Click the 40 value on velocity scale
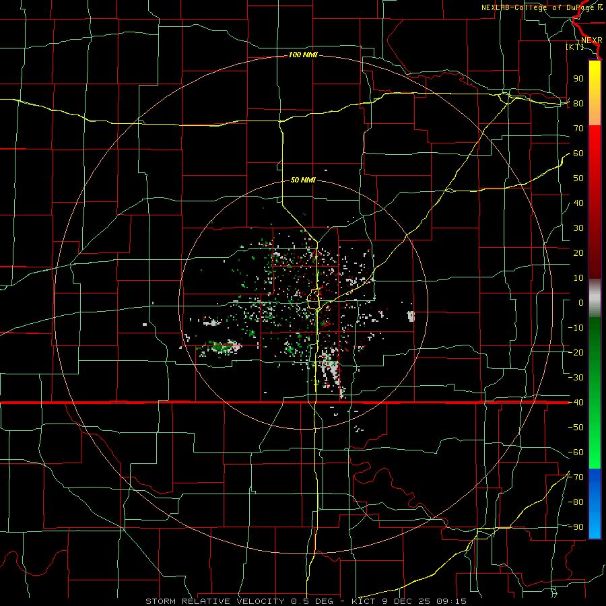This screenshot has height=606, width=606. tap(578, 203)
